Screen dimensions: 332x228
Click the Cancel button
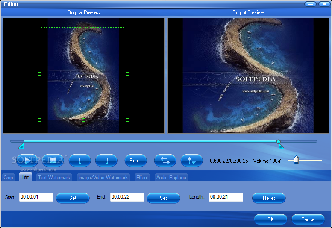tap(308, 219)
